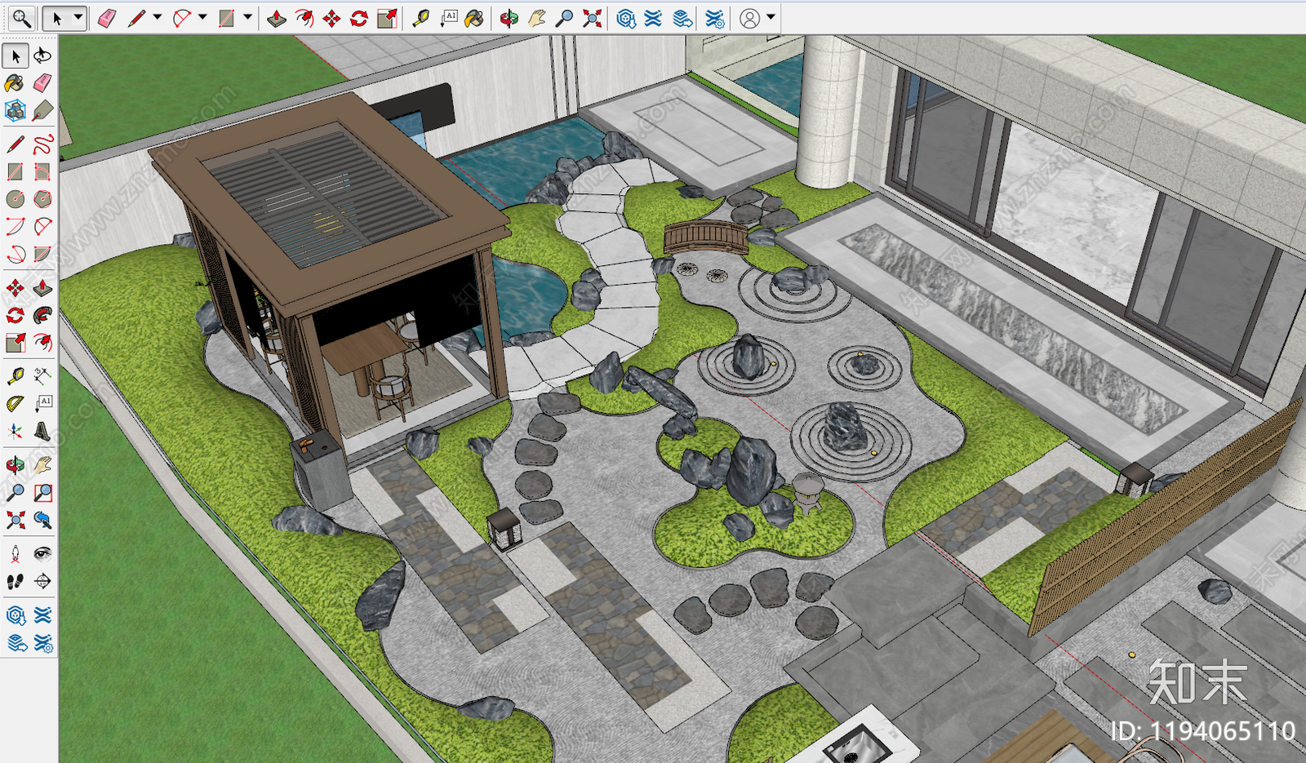This screenshot has height=763, width=1306.
Task: Click the user account profile icon
Action: click(x=749, y=18)
